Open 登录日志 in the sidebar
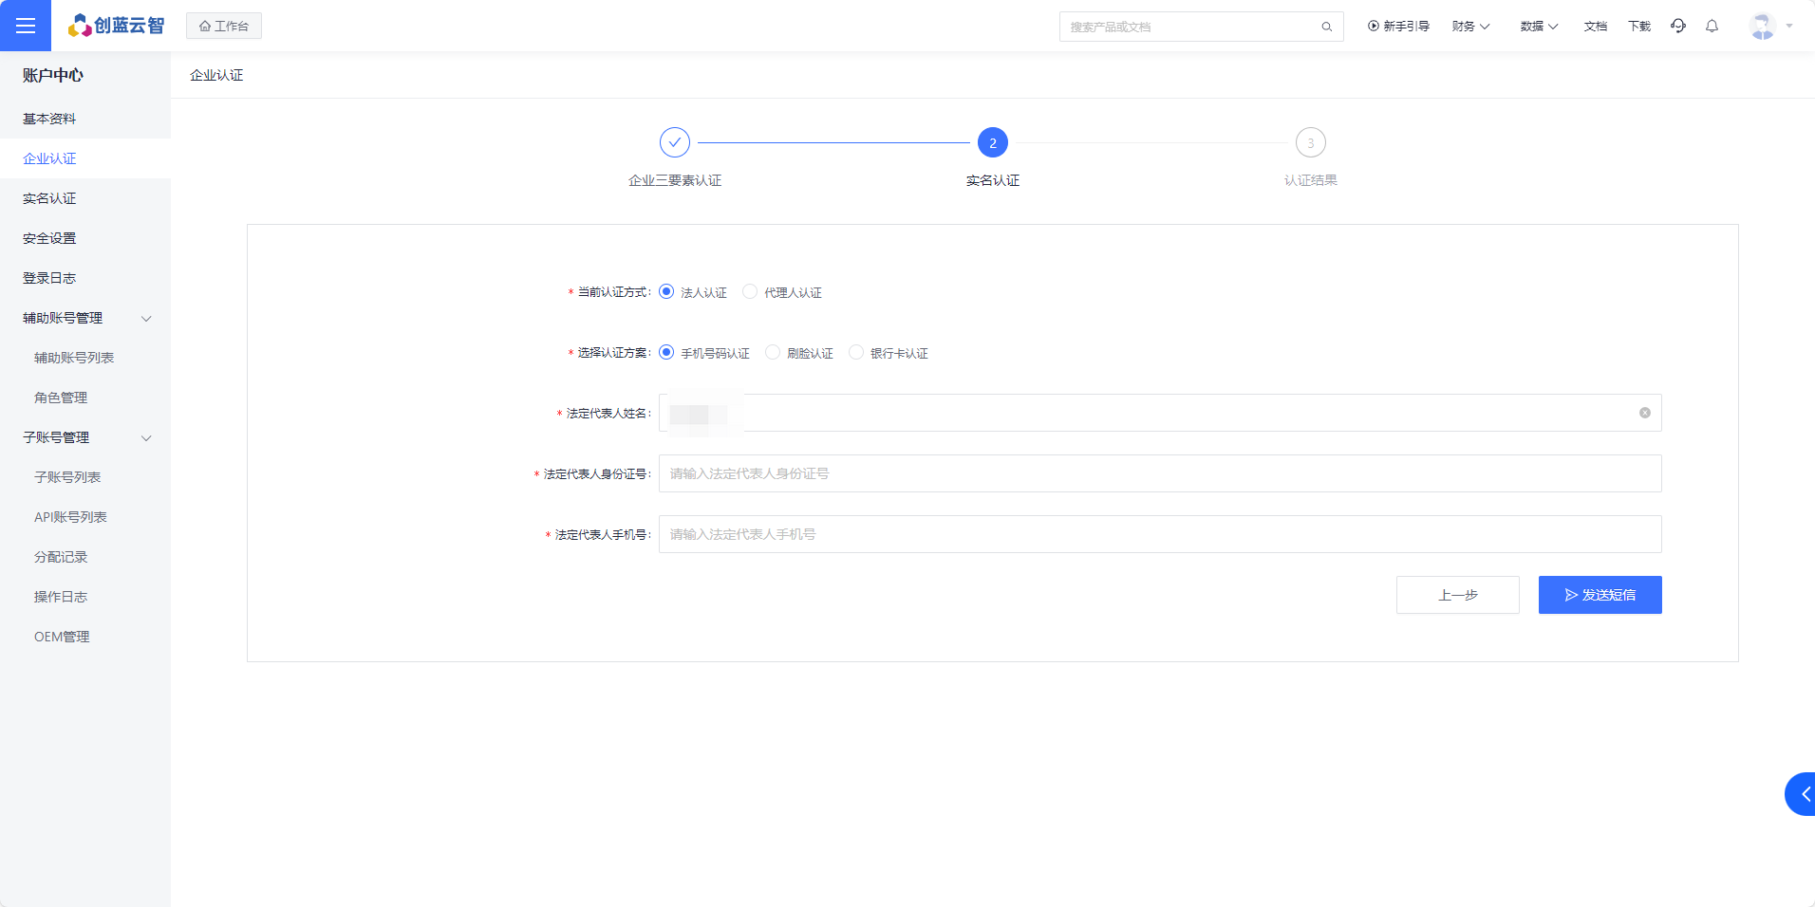 49,278
